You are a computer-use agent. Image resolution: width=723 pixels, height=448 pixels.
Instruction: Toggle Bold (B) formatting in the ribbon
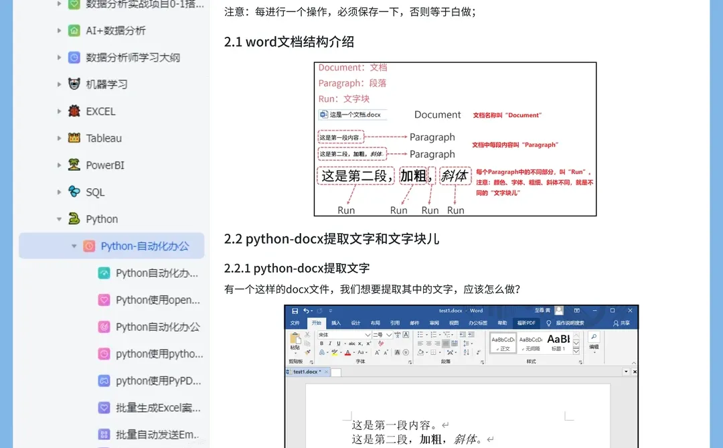321,343
